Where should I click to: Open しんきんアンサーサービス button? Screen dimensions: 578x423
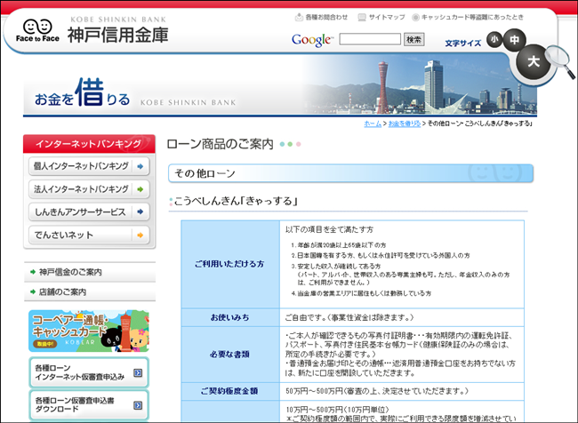89,211
